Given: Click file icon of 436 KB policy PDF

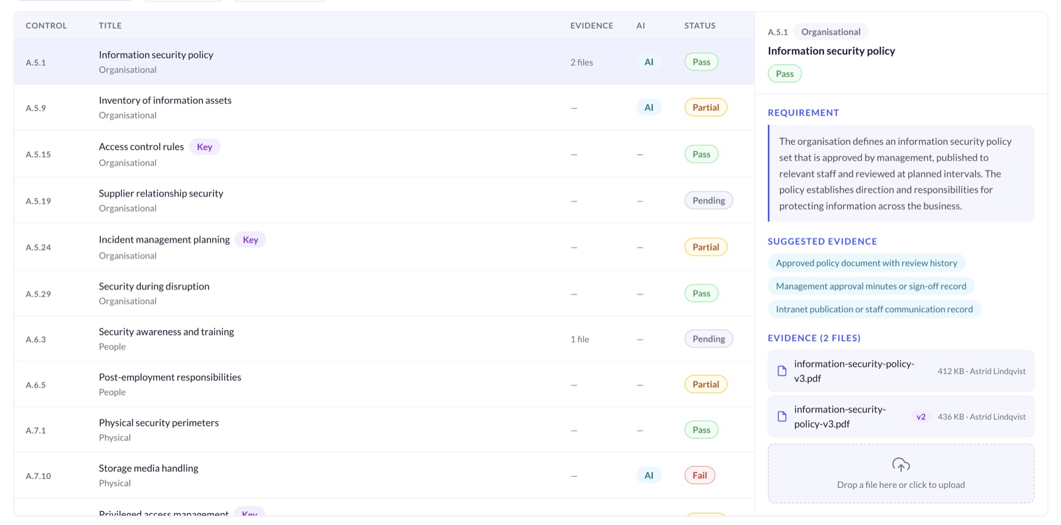Looking at the screenshot, I should pos(782,417).
